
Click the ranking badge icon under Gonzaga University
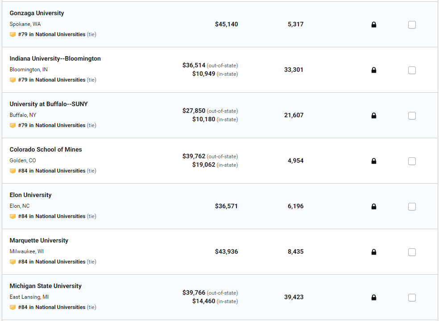(x=12, y=34)
